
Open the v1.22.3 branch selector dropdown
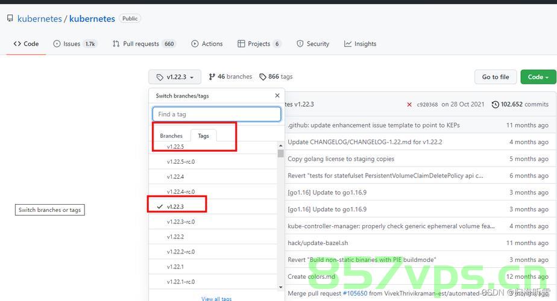[175, 76]
